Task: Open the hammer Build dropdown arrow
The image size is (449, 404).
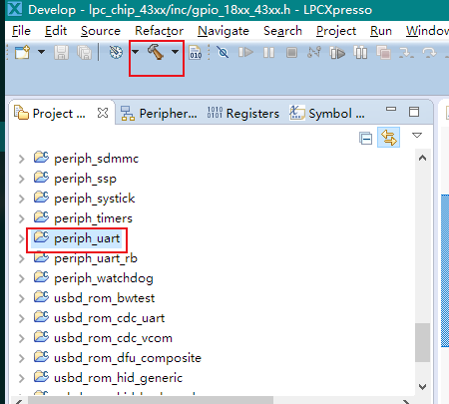Action: (175, 52)
